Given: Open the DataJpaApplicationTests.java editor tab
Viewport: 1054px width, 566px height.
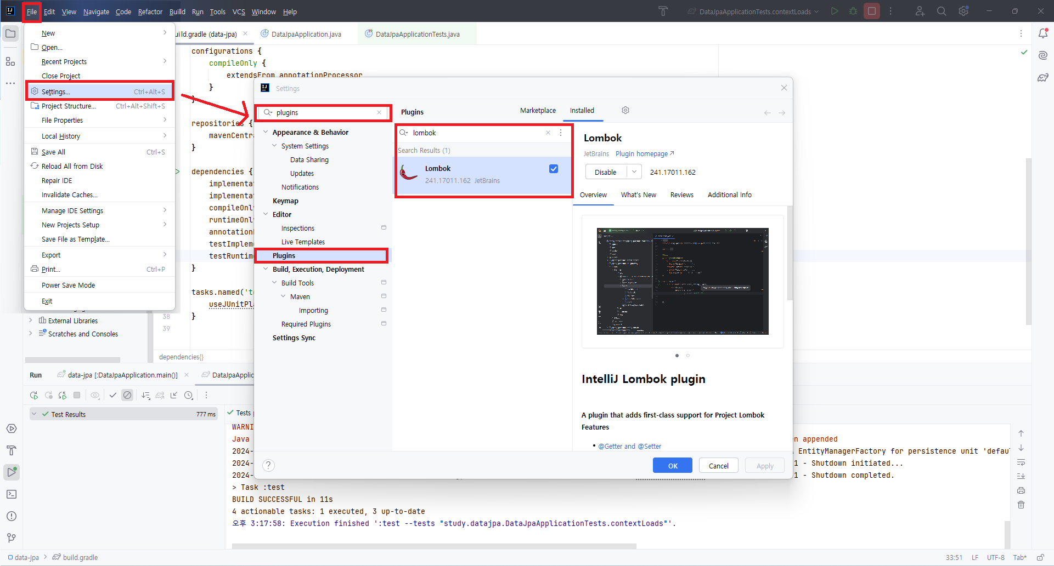Looking at the screenshot, I should [417, 34].
